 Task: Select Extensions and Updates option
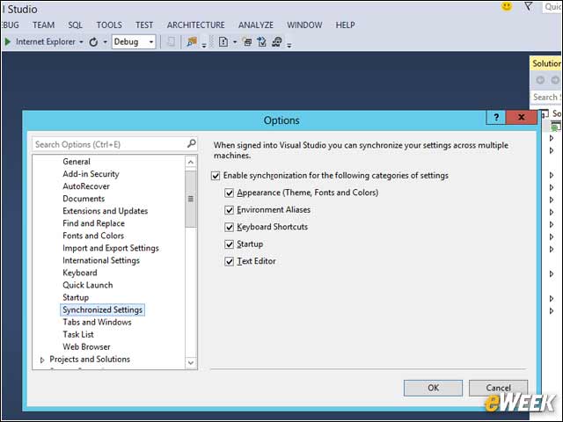point(106,211)
